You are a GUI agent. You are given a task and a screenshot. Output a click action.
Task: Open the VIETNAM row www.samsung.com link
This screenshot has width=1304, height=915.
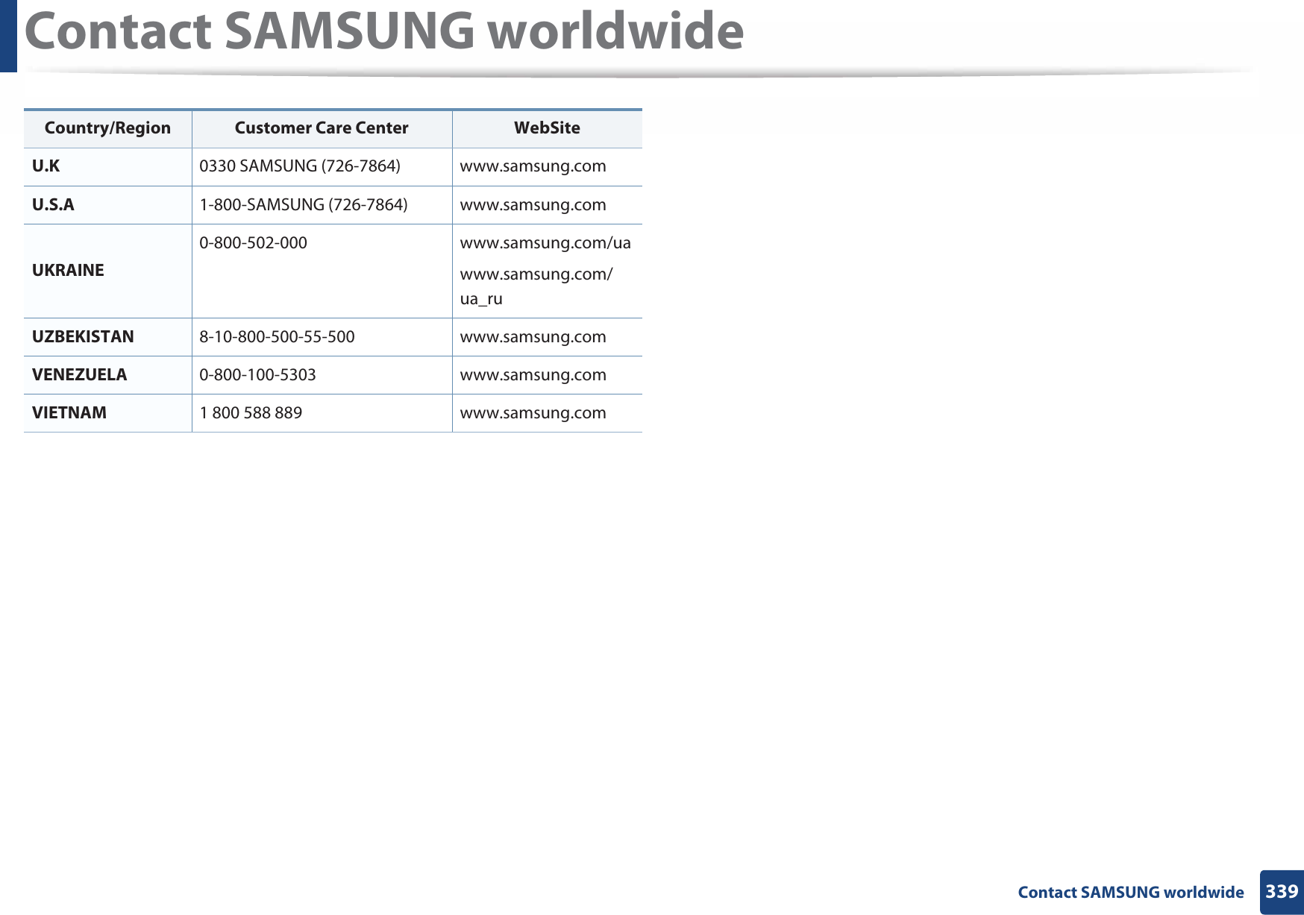pos(533,413)
